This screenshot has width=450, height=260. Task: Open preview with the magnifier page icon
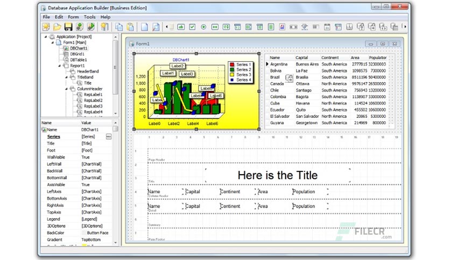pyautogui.click(x=156, y=27)
